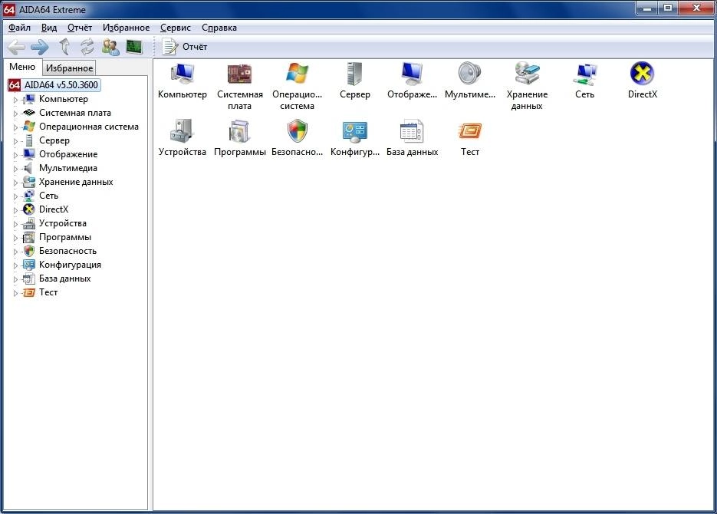
Task: Expand the Компьютер tree node
Action: click(x=15, y=100)
